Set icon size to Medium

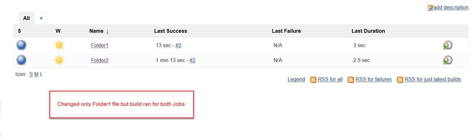36,74
